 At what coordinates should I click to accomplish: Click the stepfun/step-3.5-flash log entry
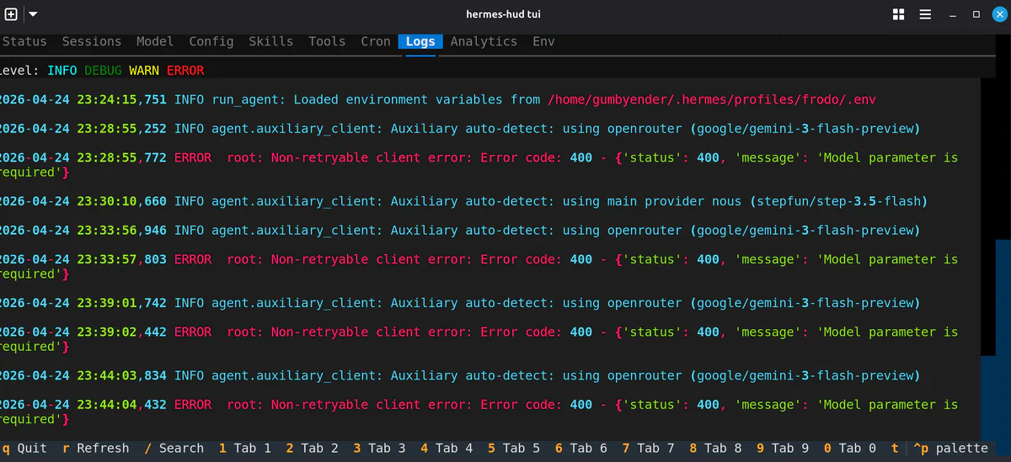(463, 201)
